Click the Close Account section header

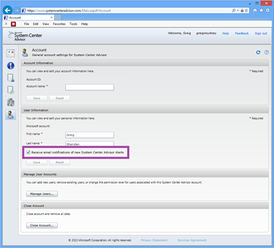click(145, 206)
